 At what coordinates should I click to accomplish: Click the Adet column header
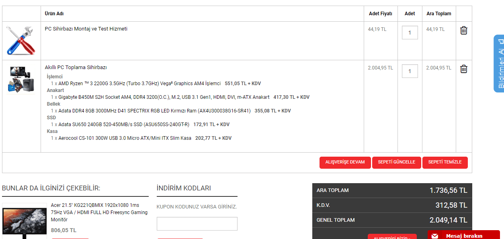click(410, 14)
